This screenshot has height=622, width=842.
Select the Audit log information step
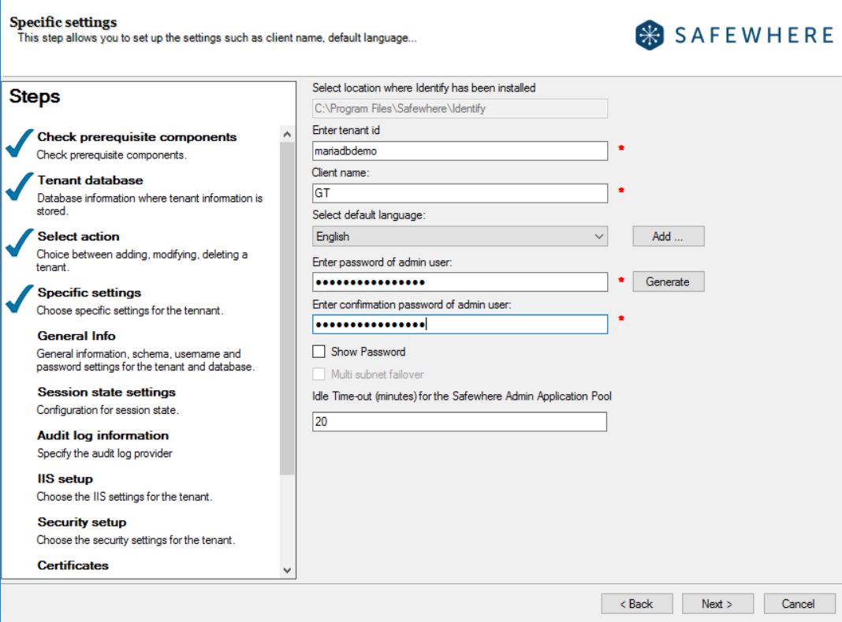pos(102,436)
